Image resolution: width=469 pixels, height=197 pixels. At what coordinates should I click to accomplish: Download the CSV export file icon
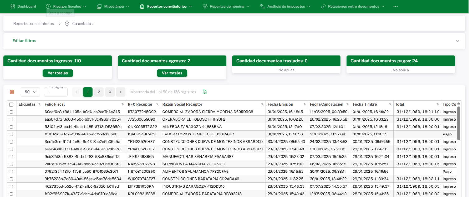tap(204, 92)
